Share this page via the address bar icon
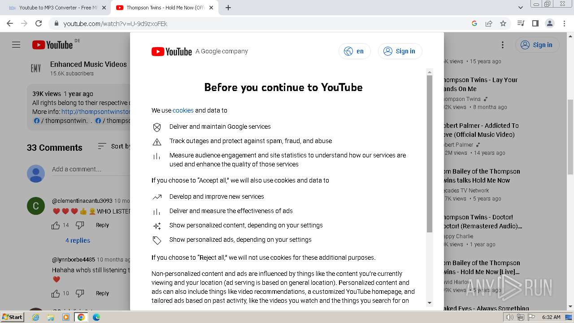 489,23
